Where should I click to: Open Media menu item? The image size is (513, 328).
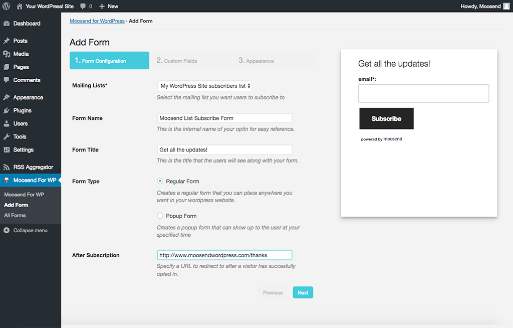tap(21, 54)
